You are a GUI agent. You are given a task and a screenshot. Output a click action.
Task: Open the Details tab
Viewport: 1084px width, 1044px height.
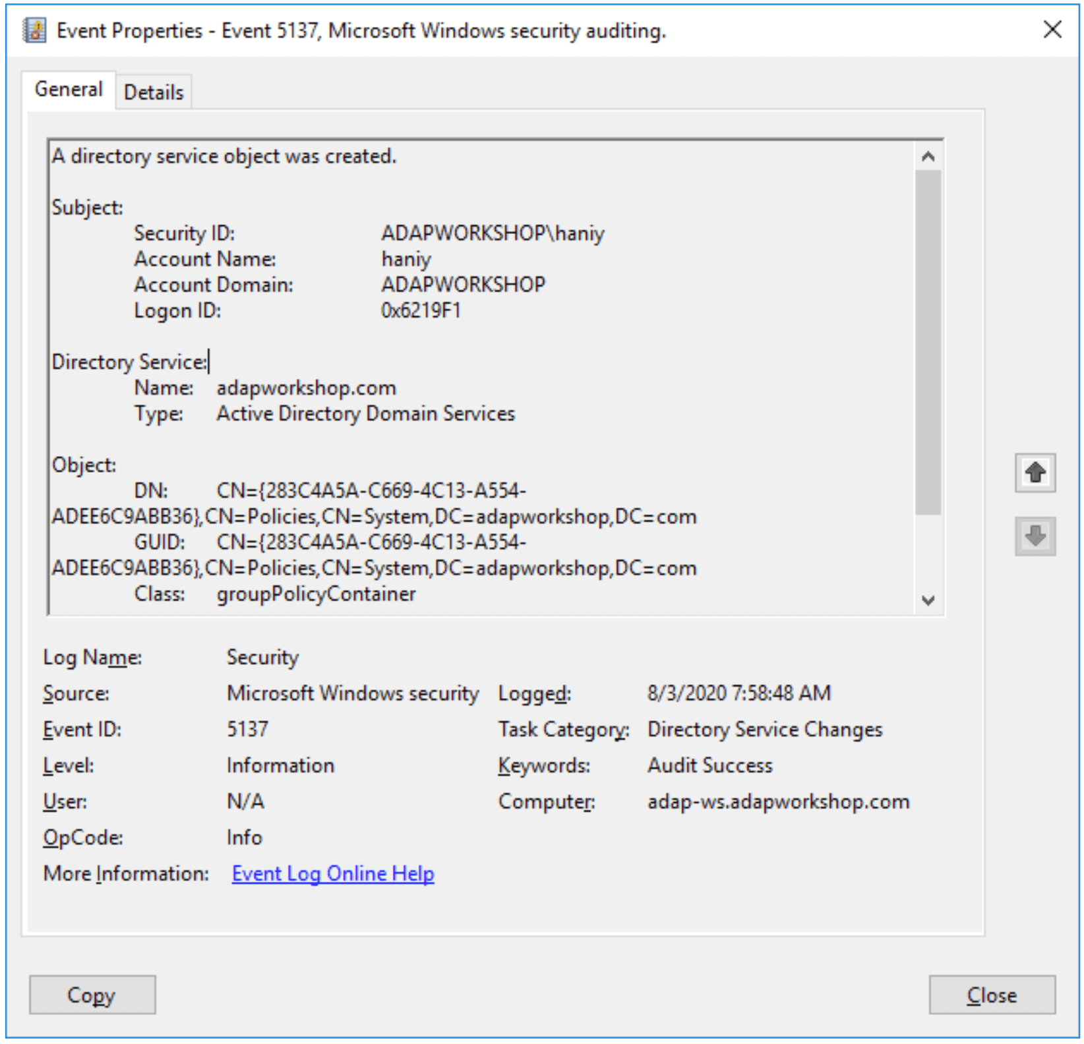(x=154, y=92)
